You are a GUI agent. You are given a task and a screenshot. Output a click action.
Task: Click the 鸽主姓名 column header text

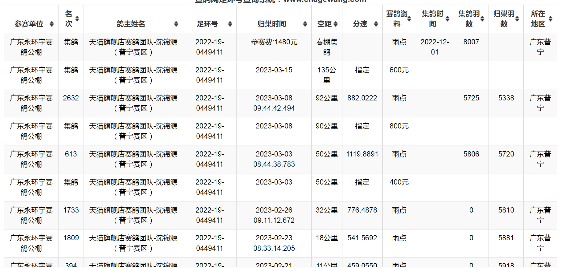click(131, 24)
